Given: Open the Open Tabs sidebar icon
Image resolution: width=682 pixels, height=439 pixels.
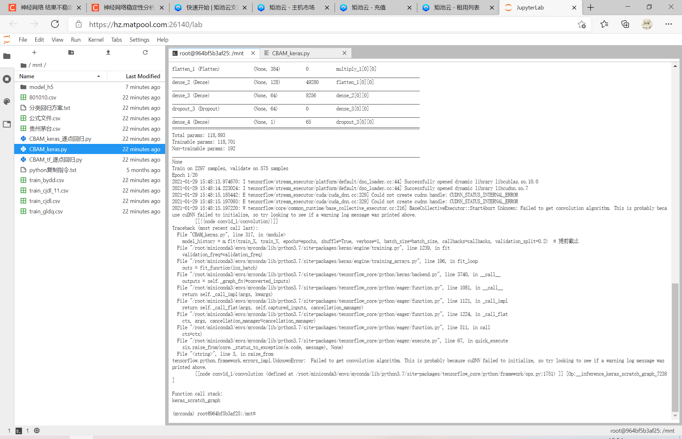Looking at the screenshot, I should [7, 124].
